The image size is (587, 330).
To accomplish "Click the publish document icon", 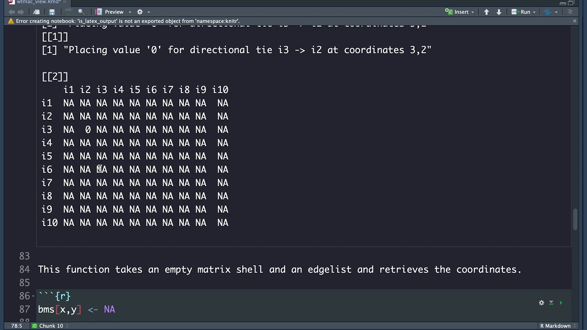I will 547,12.
